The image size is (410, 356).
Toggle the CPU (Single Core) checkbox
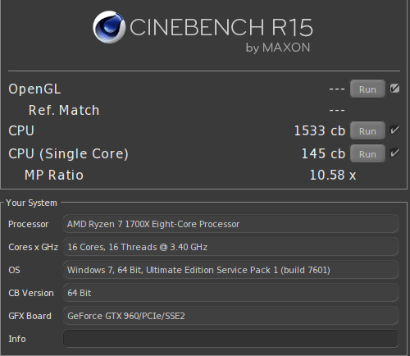coord(394,153)
